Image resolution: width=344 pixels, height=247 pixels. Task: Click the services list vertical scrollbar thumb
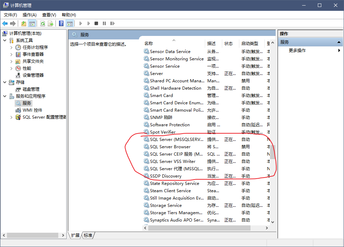[x=273, y=152]
